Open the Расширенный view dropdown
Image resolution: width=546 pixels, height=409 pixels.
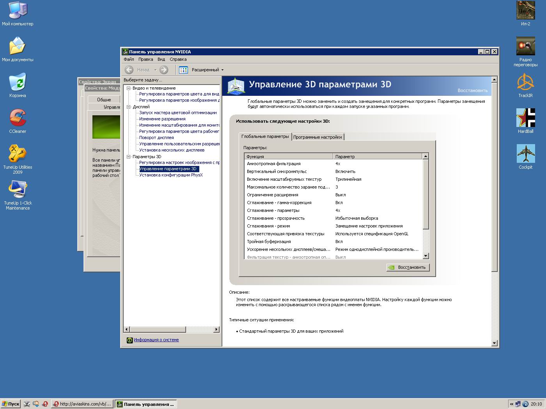[222, 70]
